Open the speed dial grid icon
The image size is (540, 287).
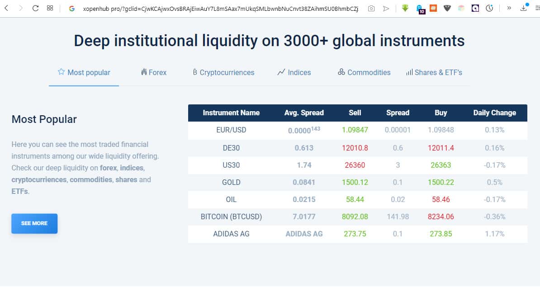point(50,8)
